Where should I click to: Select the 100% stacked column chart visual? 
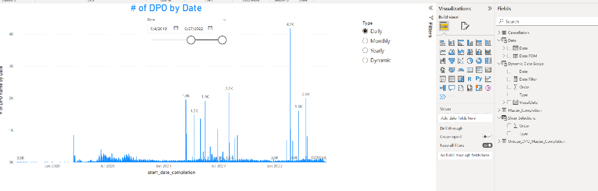[488, 43]
